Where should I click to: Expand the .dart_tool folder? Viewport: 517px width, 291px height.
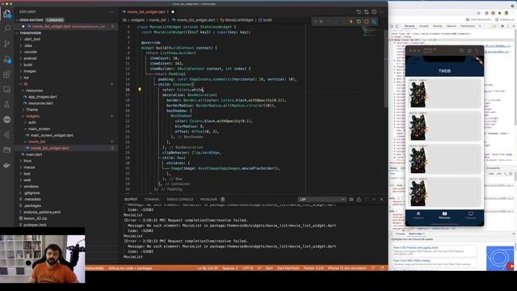click(x=32, y=39)
